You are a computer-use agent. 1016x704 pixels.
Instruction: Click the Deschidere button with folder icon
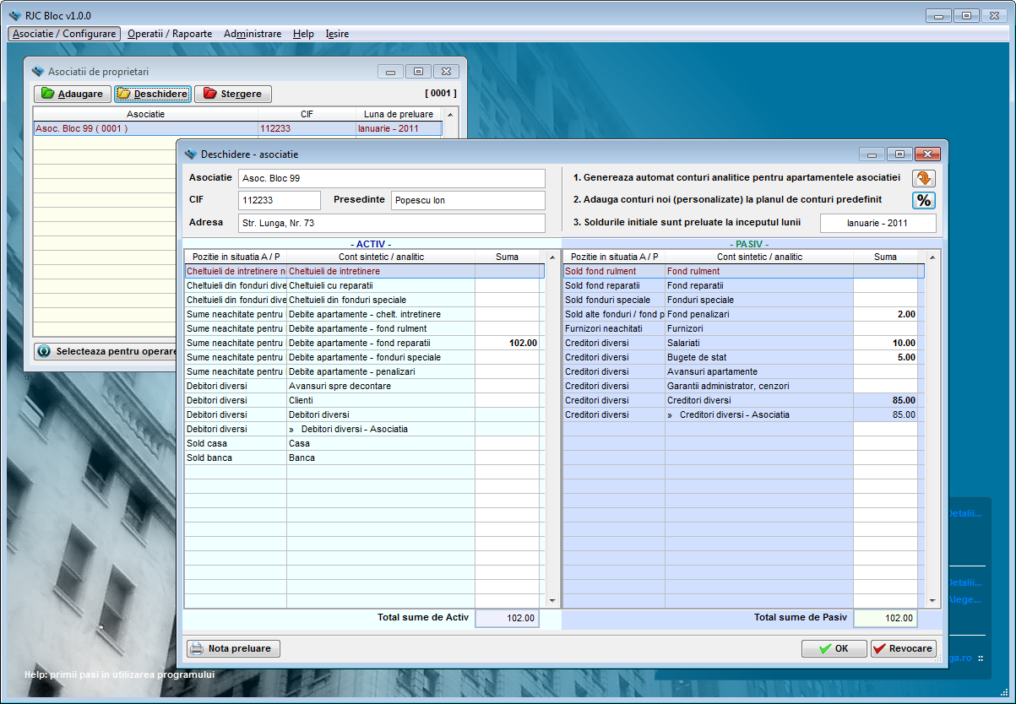[153, 94]
